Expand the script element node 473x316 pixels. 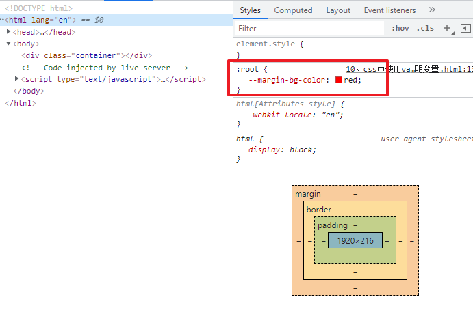[17, 78]
